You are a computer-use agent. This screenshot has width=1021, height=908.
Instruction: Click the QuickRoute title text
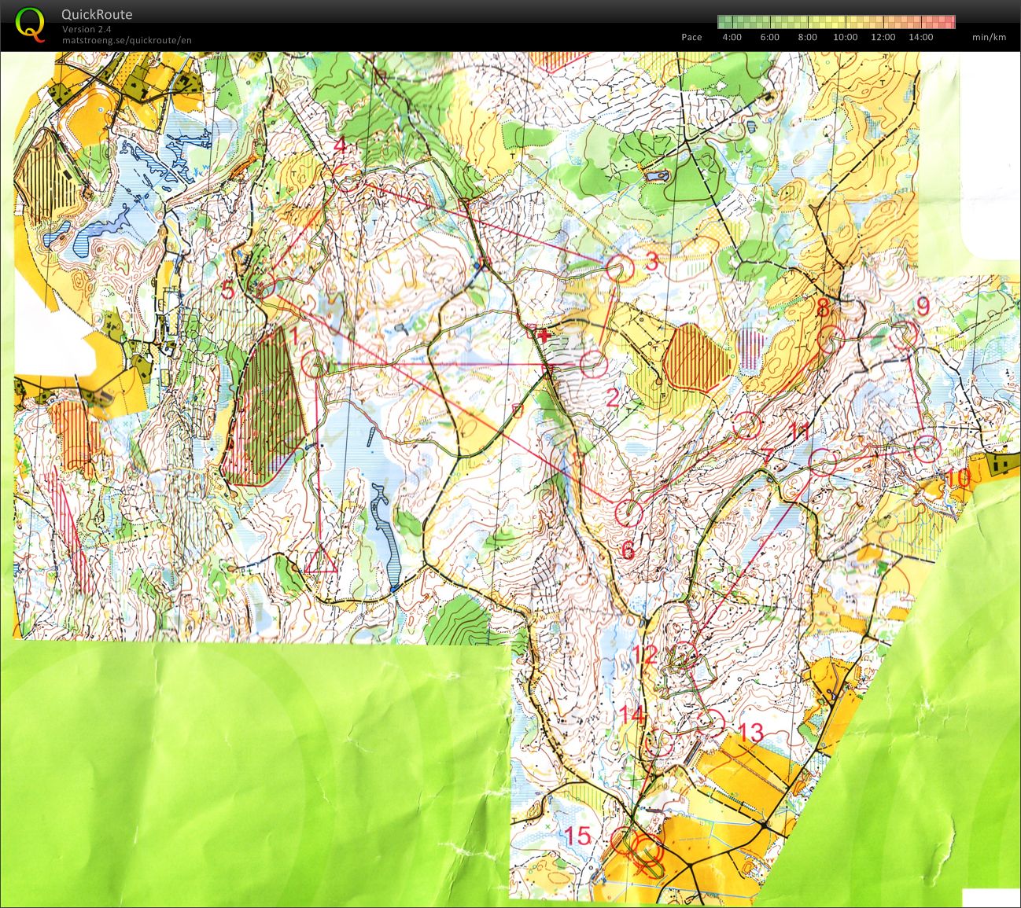[x=97, y=14]
